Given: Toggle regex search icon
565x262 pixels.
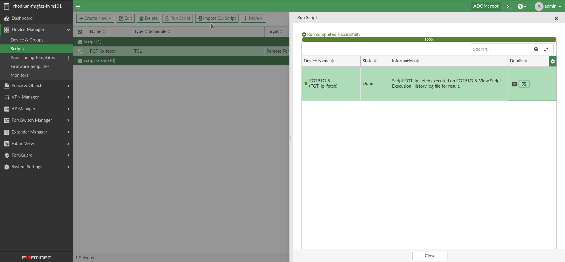Looking at the screenshot, I should [546, 49].
